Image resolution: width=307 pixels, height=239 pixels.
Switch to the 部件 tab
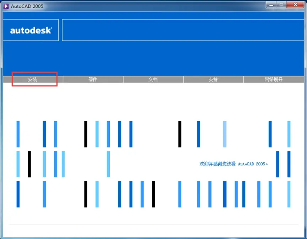pyautogui.click(x=93, y=79)
